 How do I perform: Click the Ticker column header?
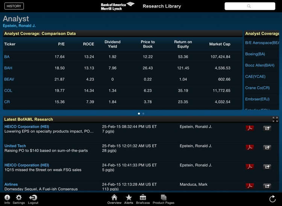(x=10, y=44)
